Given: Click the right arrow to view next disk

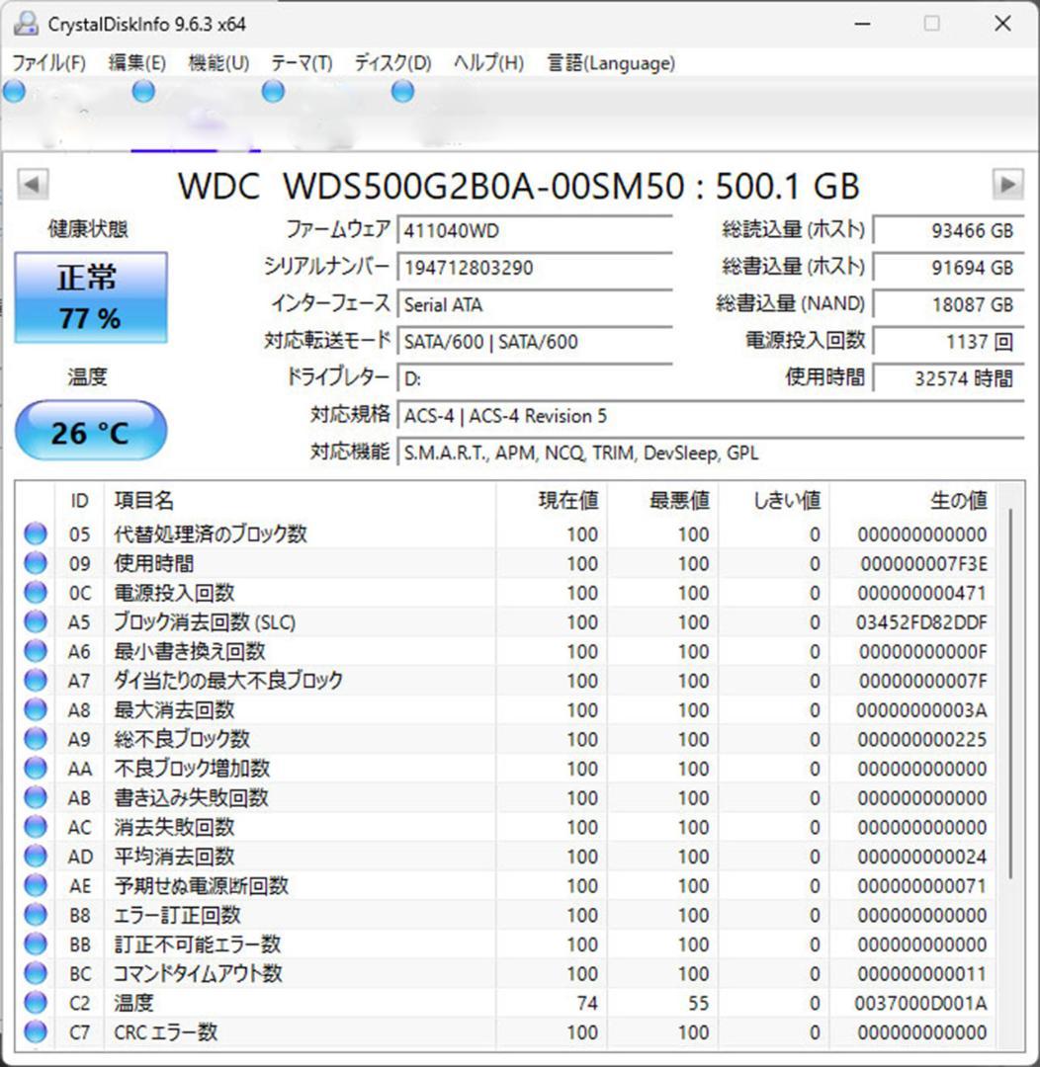Looking at the screenshot, I should pos(1009,184).
